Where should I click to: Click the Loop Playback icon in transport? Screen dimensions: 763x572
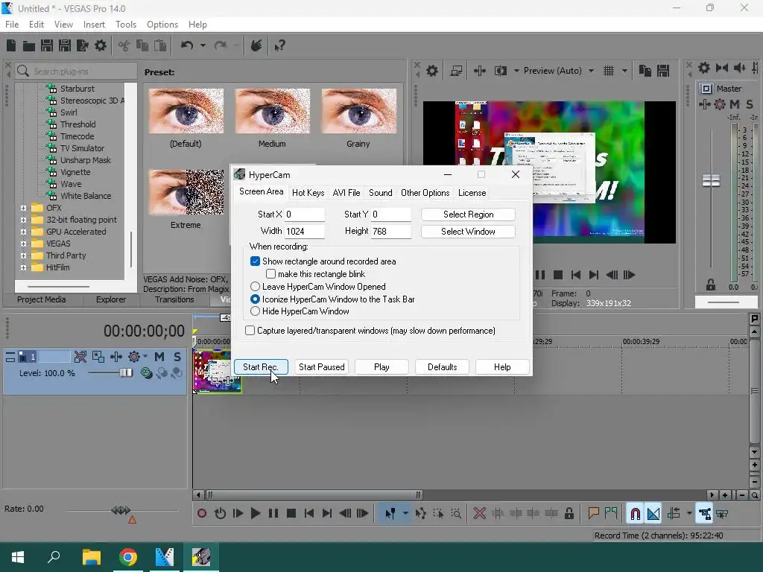220,513
